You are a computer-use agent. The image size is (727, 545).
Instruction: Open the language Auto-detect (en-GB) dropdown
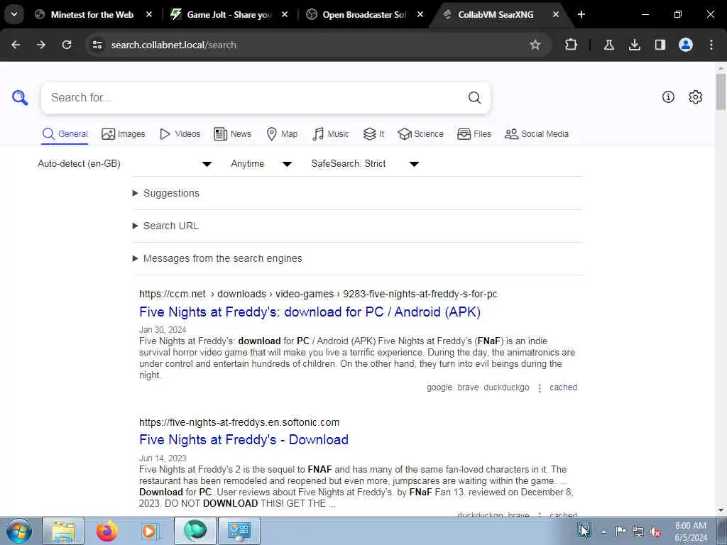point(125,164)
